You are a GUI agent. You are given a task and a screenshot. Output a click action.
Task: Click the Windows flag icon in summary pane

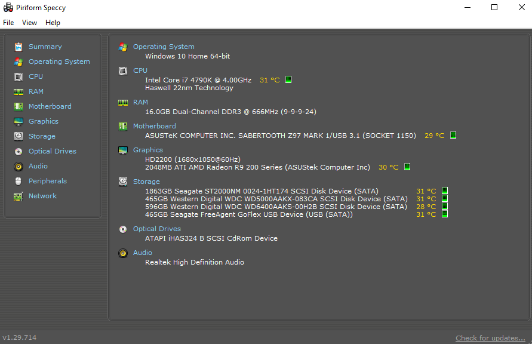coord(123,47)
